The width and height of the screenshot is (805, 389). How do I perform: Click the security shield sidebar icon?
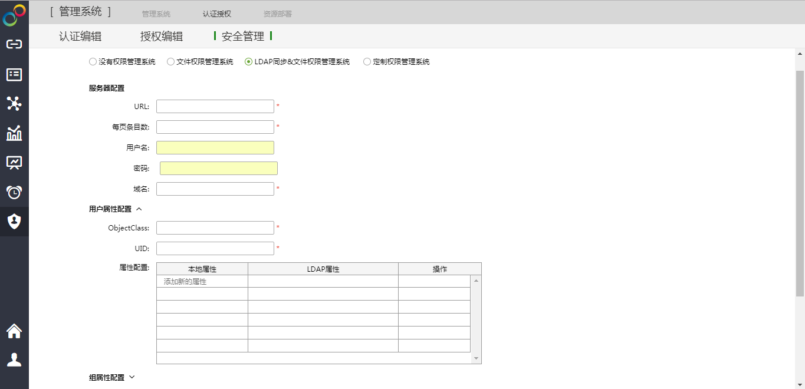point(14,222)
